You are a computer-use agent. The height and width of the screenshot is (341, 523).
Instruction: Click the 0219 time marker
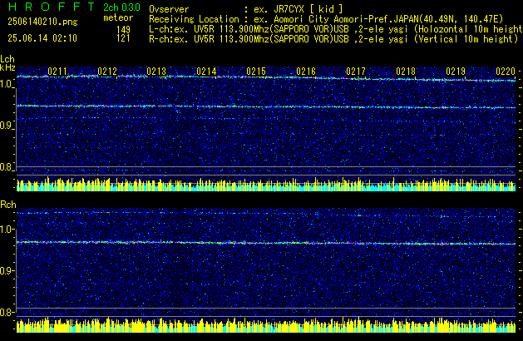pyautogui.click(x=456, y=72)
